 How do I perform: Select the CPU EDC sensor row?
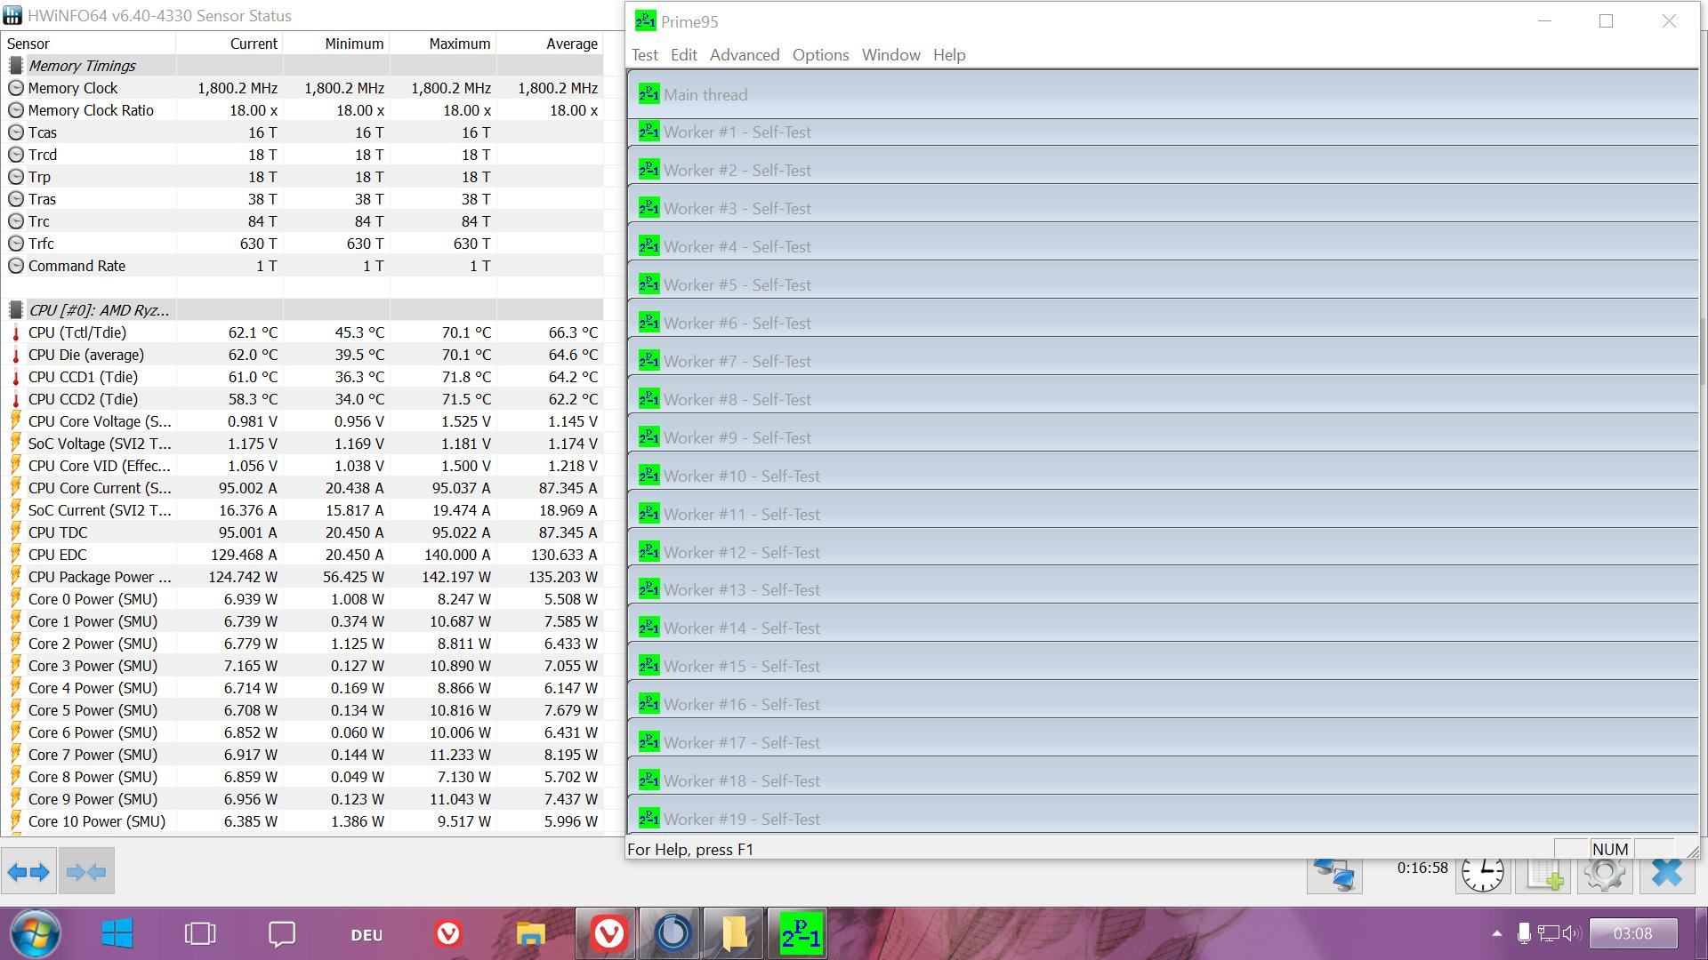click(x=302, y=555)
